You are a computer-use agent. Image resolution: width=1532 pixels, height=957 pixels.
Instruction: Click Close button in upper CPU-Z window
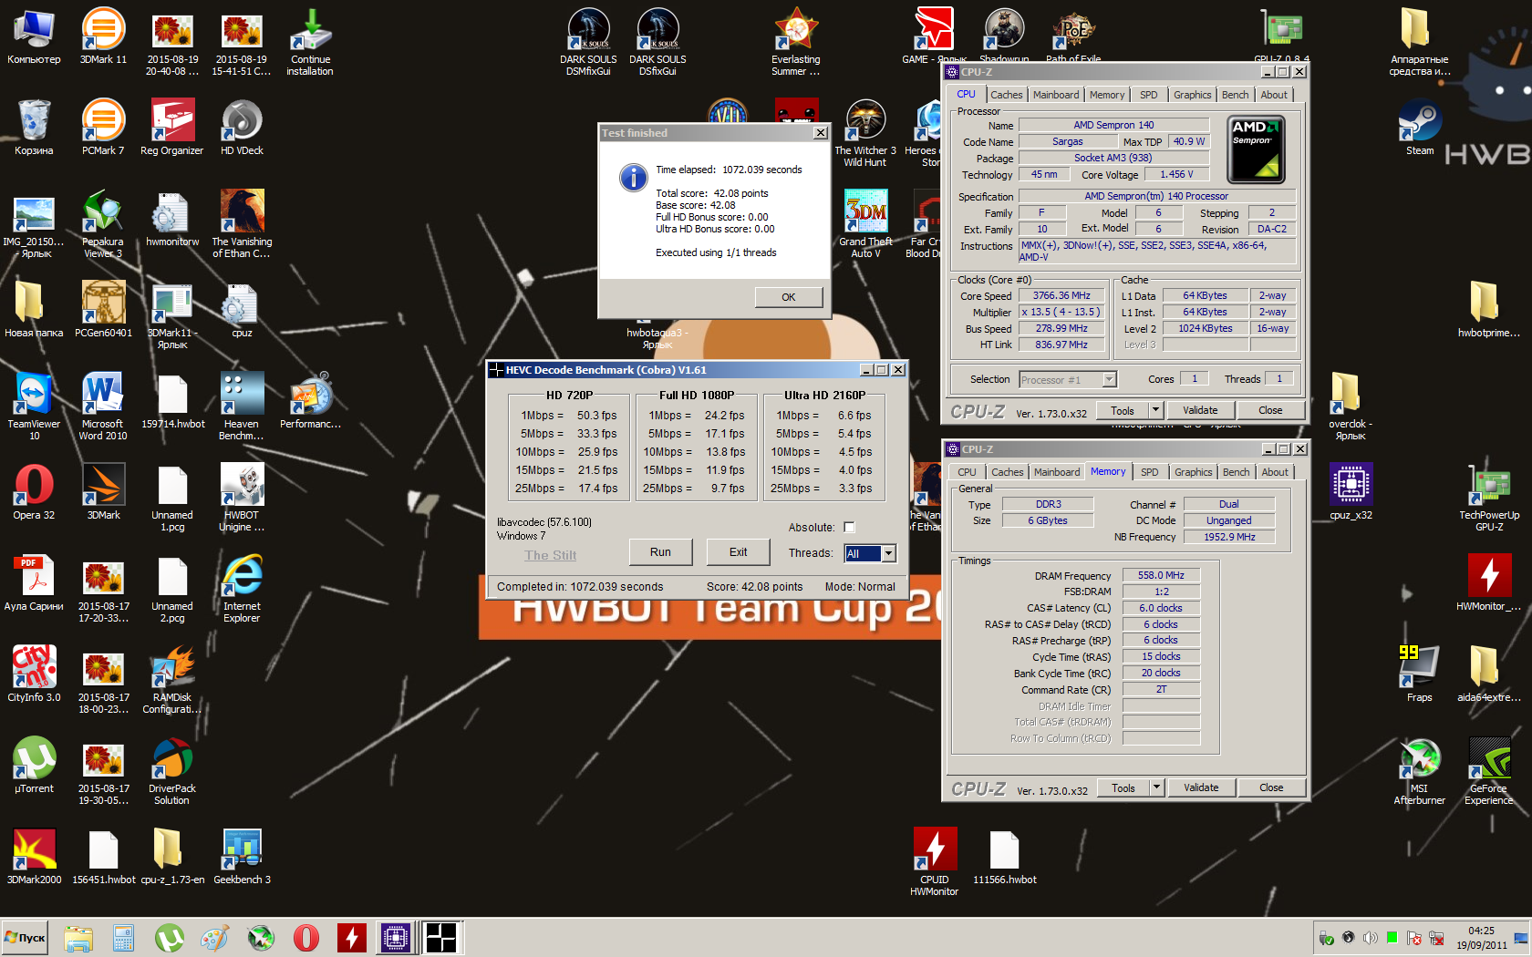[x=1270, y=410]
